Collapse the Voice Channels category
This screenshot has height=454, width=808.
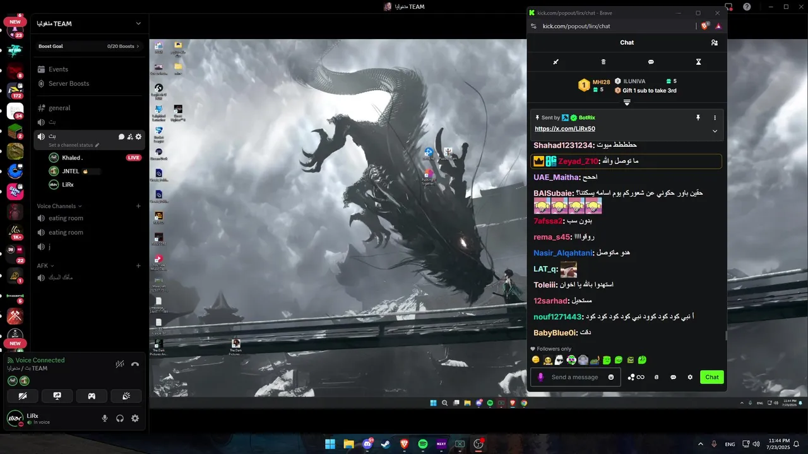pos(59,206)
